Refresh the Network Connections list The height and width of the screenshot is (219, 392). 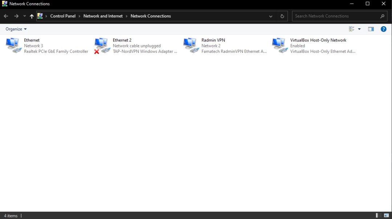(x=282, y=16)
